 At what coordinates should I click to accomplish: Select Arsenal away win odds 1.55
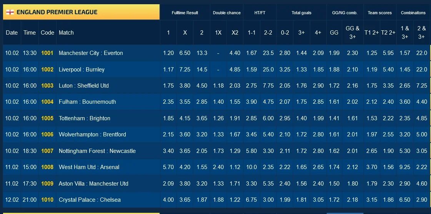[x=201, y=167]
